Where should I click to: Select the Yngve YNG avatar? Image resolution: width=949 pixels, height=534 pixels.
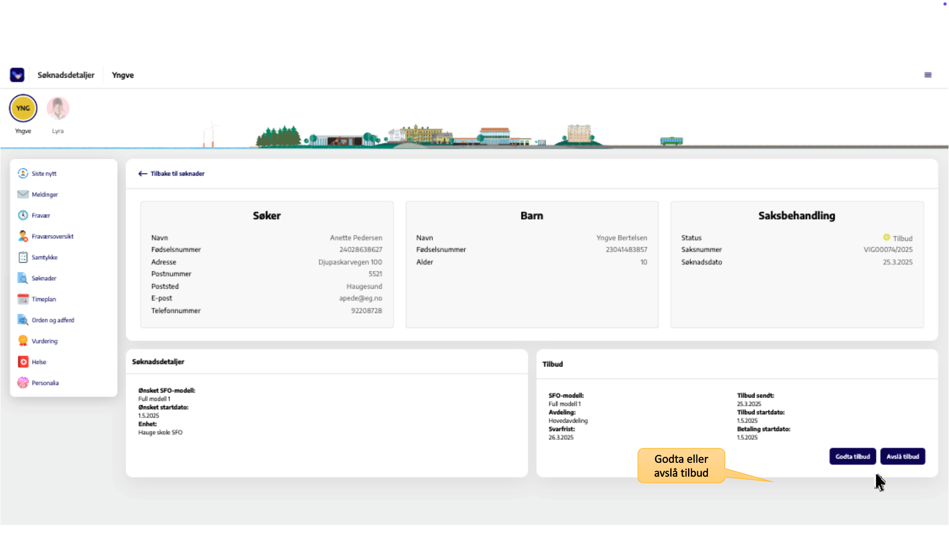coord(23,108)
